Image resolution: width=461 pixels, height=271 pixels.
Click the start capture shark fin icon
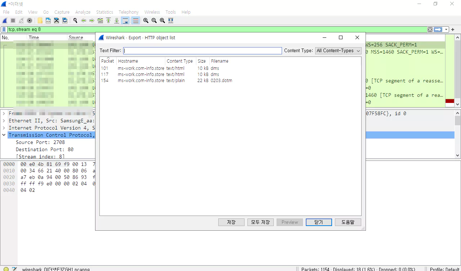(x=5, y=21)
